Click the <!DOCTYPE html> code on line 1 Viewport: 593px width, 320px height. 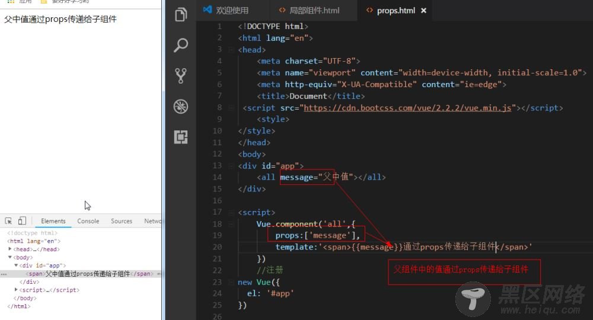click(x=273, y=27)
